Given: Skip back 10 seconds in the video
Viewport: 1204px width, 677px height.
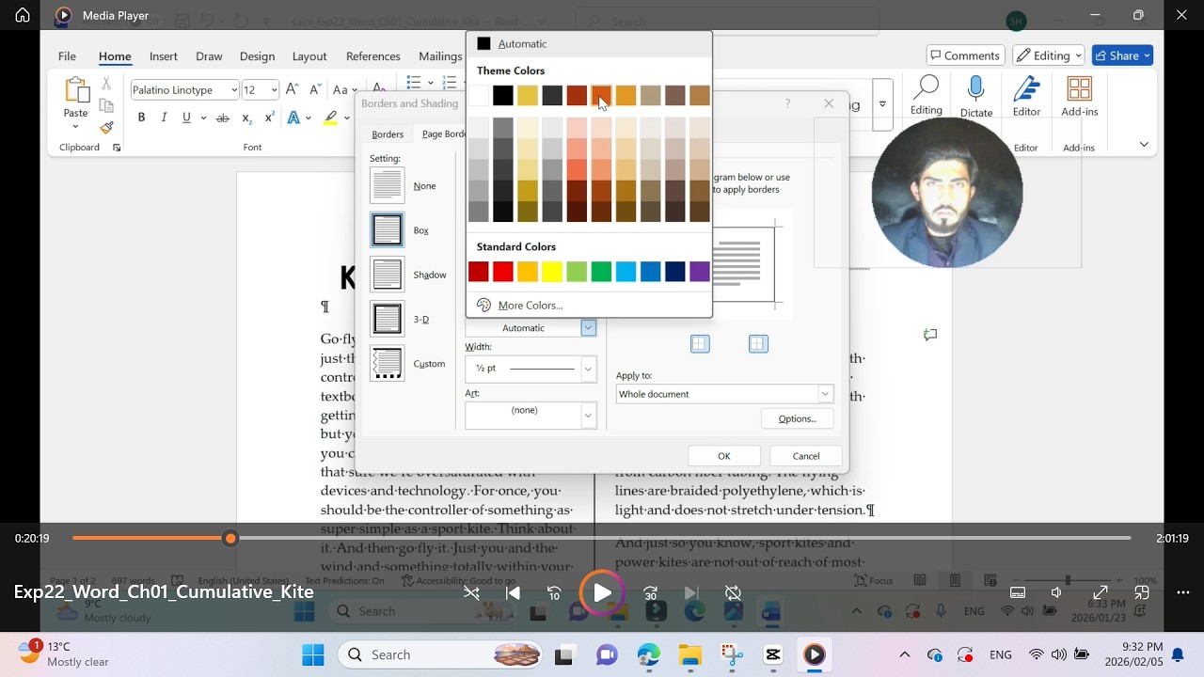Looking at the screenshot, I should click(554, 592).
